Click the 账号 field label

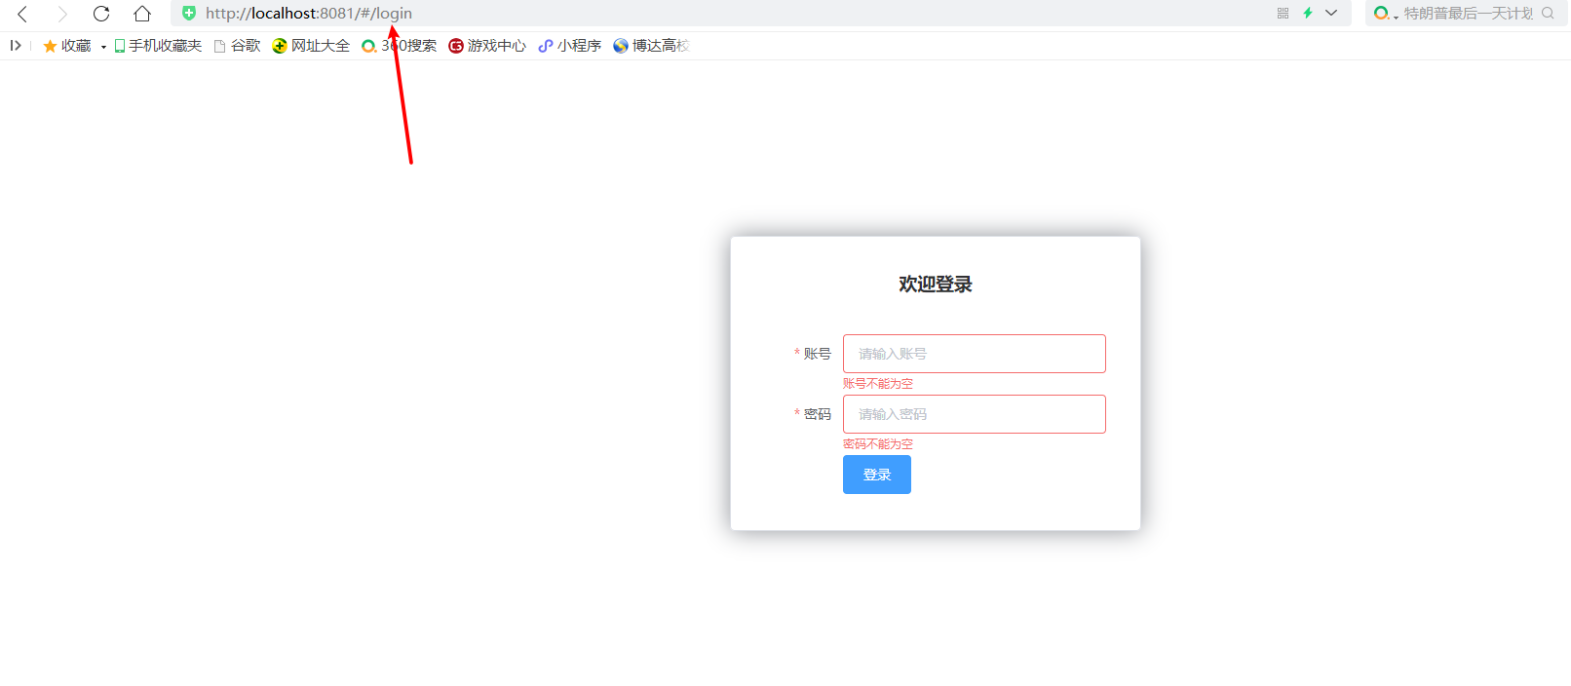818,354
